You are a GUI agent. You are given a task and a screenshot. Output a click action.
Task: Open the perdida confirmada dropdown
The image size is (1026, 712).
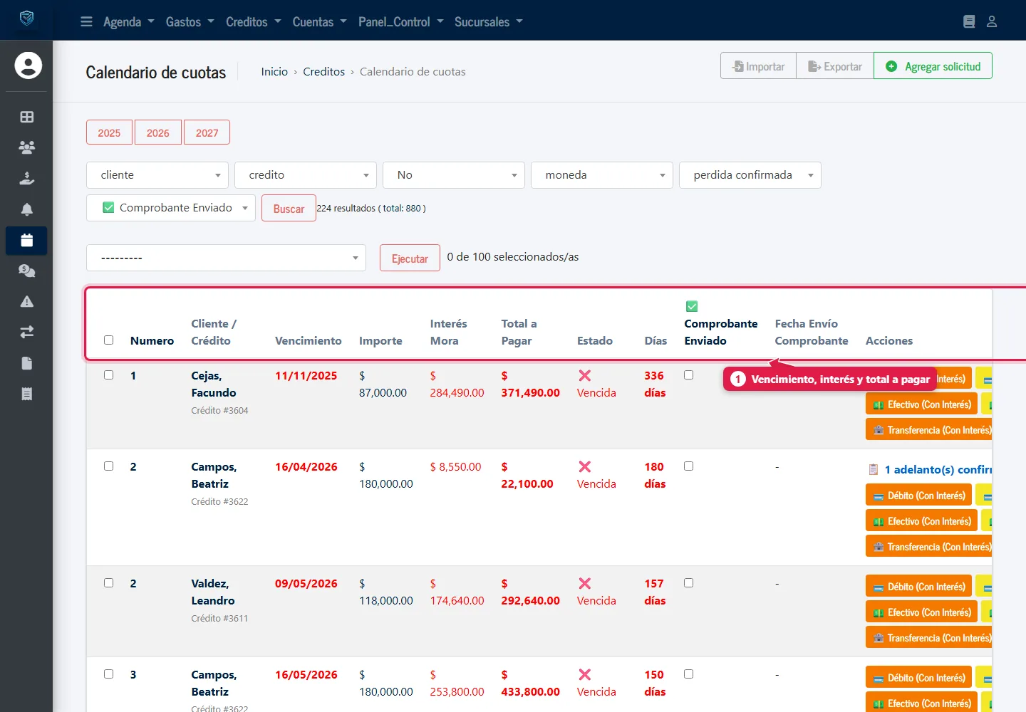click(x=750, y=175)
